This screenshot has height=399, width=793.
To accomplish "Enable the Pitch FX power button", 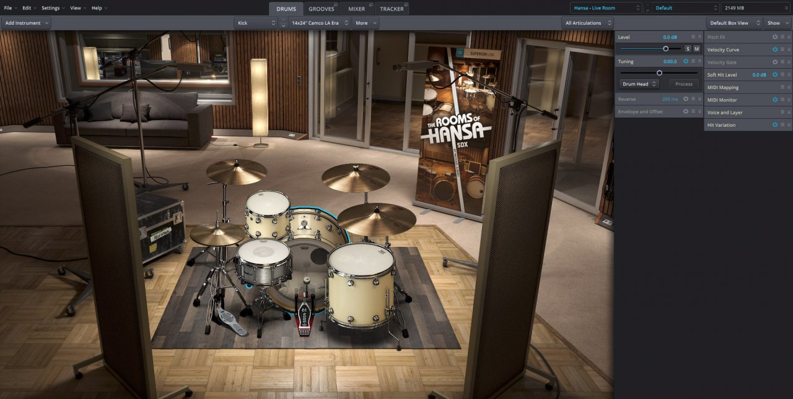I will (775, 37).
